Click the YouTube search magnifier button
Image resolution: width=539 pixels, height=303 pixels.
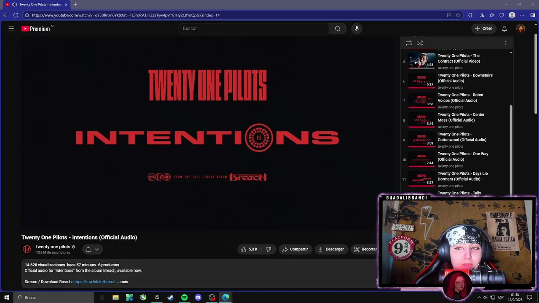338,29
